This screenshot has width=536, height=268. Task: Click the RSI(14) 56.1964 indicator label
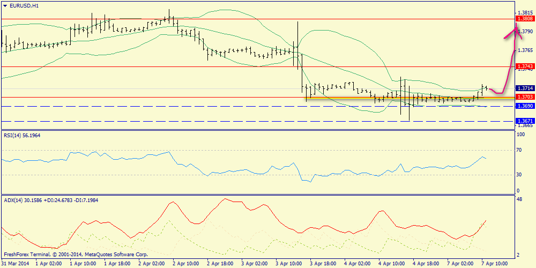(21, 136)
